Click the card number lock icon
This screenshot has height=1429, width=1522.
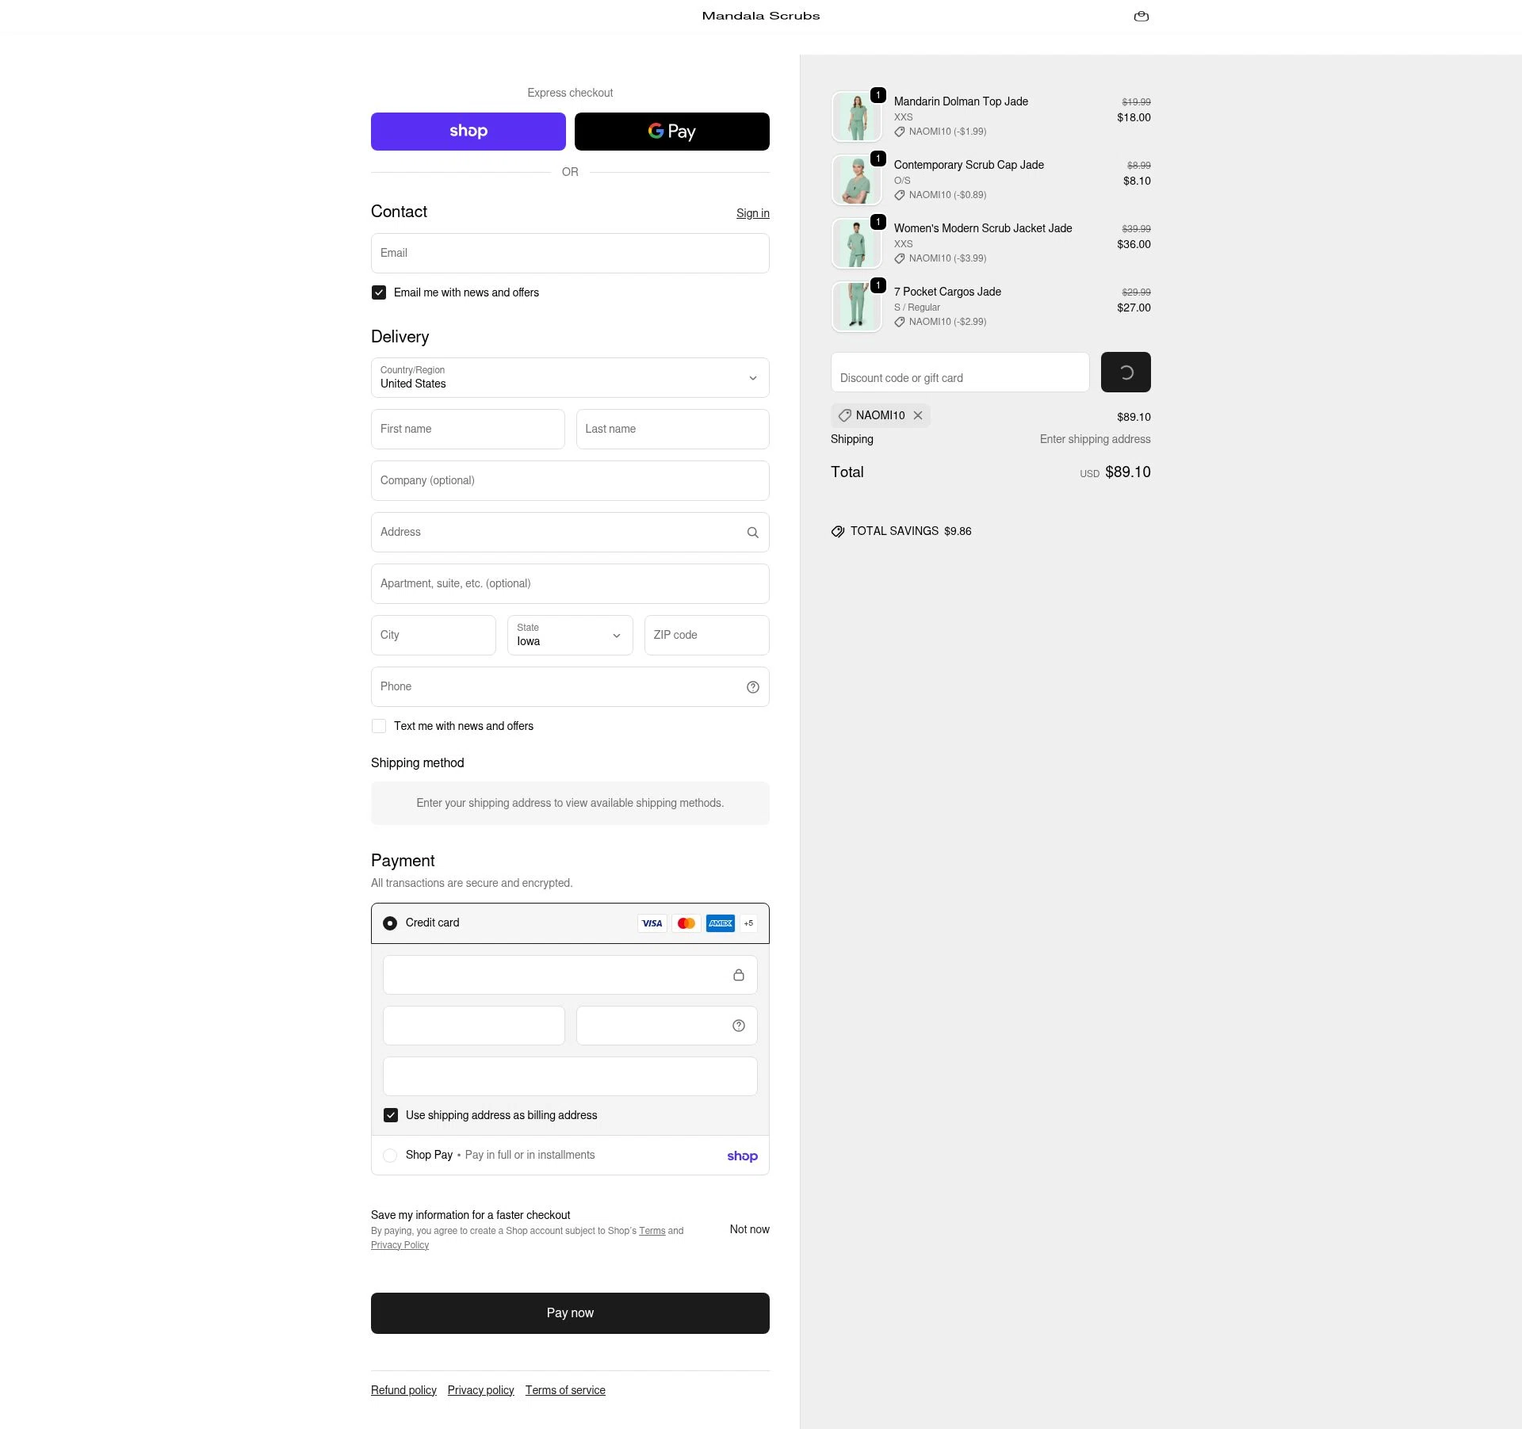coord(738,975)
